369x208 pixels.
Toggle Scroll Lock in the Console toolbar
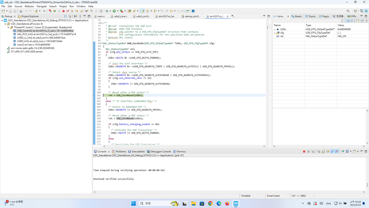click(x=323, y=151)
